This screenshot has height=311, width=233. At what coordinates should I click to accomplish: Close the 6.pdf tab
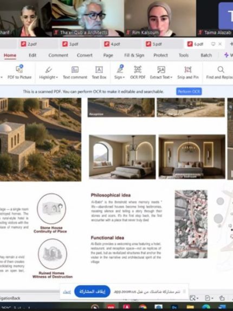(220, 44)
